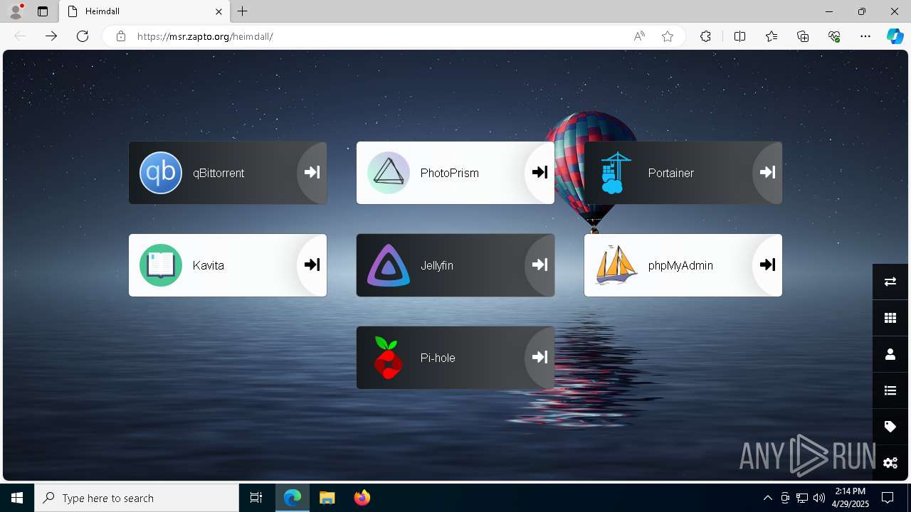
Task: Click the PhotoPrism launch arrow
Action: (539, 172)
